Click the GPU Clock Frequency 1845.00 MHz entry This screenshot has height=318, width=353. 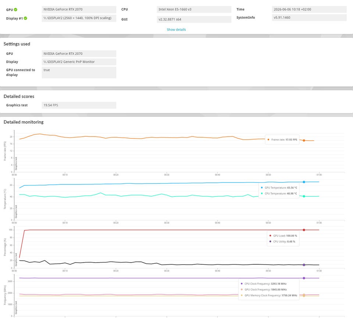264,290
